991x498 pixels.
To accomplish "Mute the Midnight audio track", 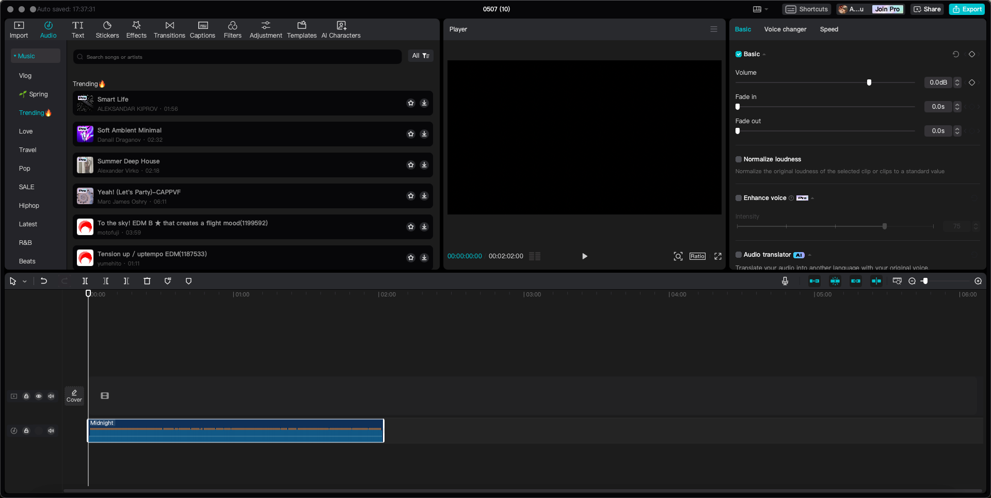I will coord(51,431).
